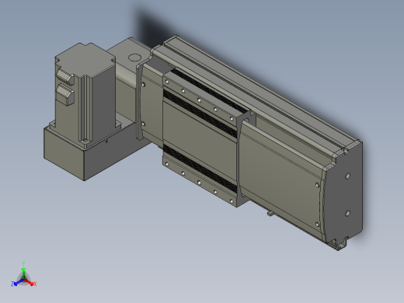Select the bottom black knurled strip on carriage
The width and height of the screenshot is (404, 303).
[x=200, y=168]
